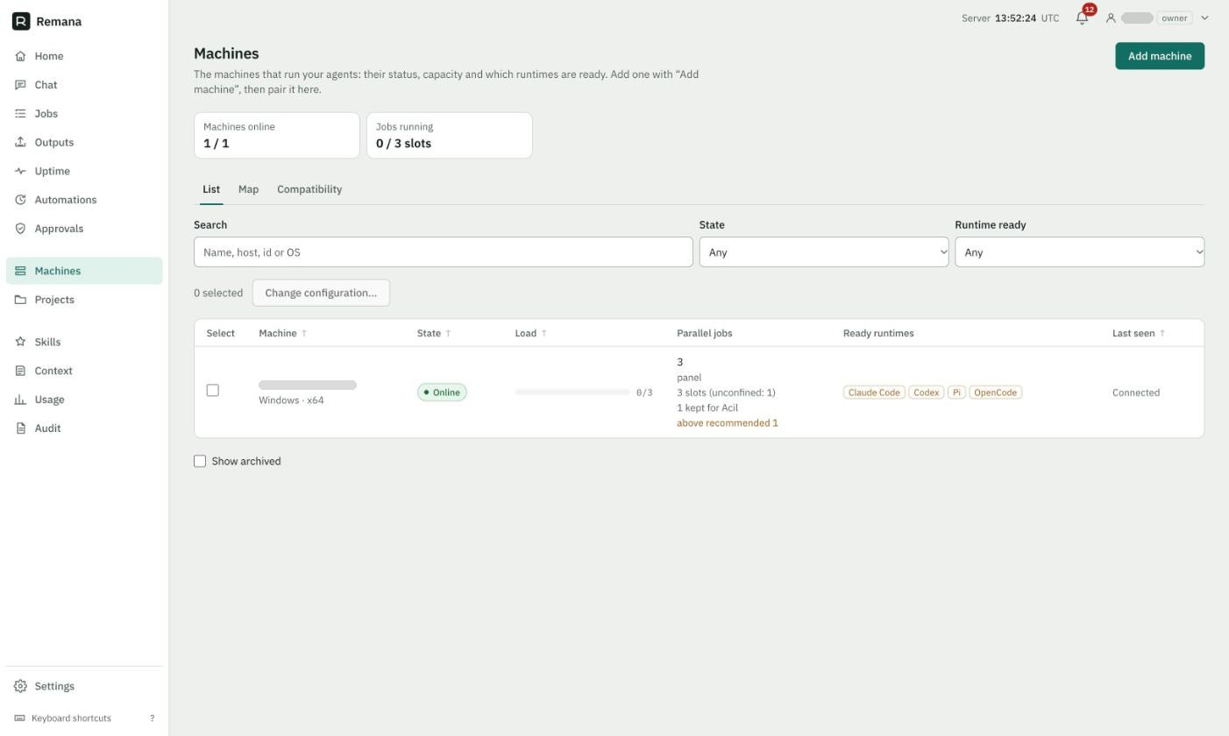Click the Jobs list icon
Viewport: 1229px width, 736px height.
[20, 114]
